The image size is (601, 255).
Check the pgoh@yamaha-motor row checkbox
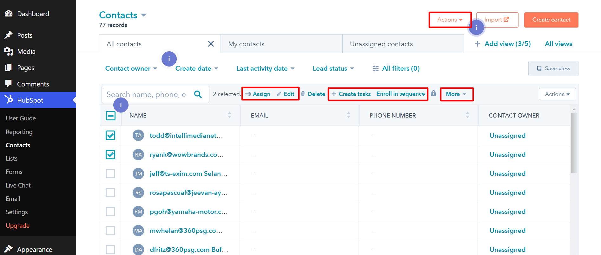pos(110,212)
